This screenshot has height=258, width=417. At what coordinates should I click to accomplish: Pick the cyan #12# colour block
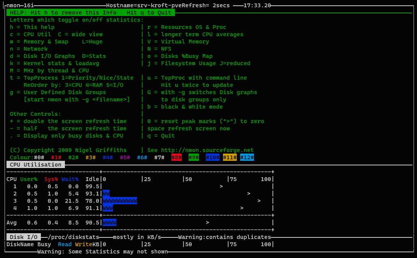click(247, 157)
